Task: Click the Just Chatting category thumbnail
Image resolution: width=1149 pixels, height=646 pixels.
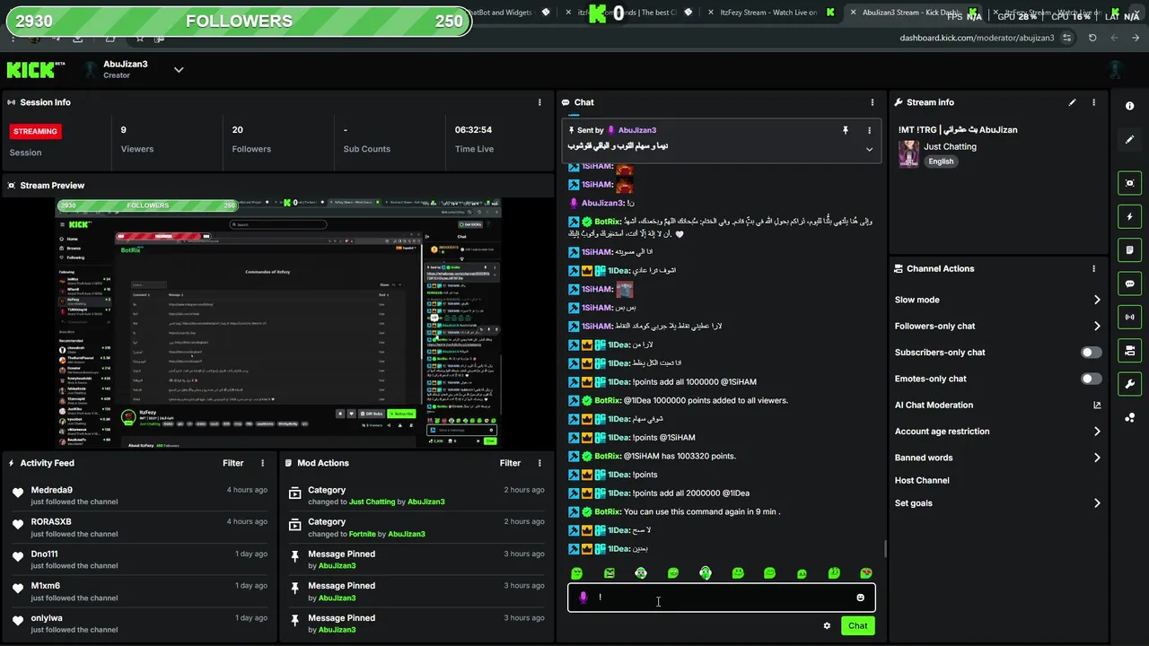Action: point(908,153)
